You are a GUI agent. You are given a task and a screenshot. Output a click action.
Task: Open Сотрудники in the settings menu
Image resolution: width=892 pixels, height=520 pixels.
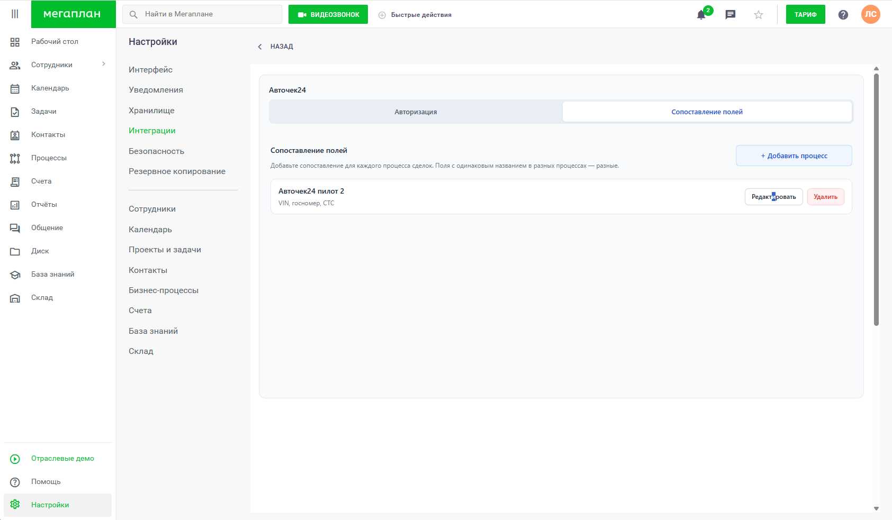tap(152, 209)
